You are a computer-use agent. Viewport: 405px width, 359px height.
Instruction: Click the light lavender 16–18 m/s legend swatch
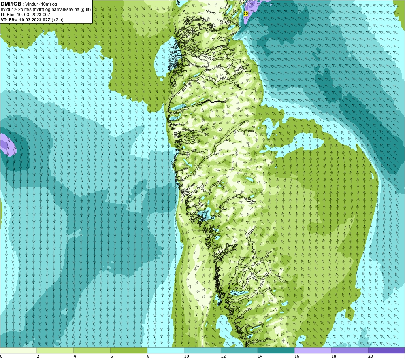pos(313,350)
